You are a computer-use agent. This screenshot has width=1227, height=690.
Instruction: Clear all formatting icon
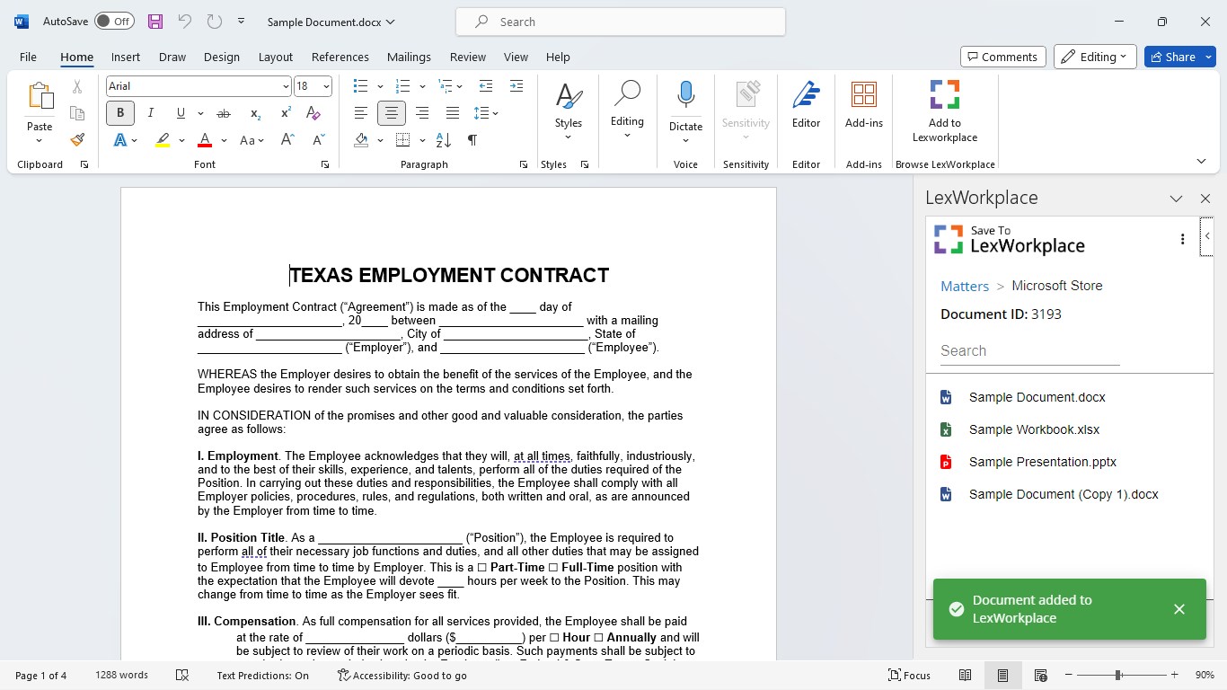point(313,113)
